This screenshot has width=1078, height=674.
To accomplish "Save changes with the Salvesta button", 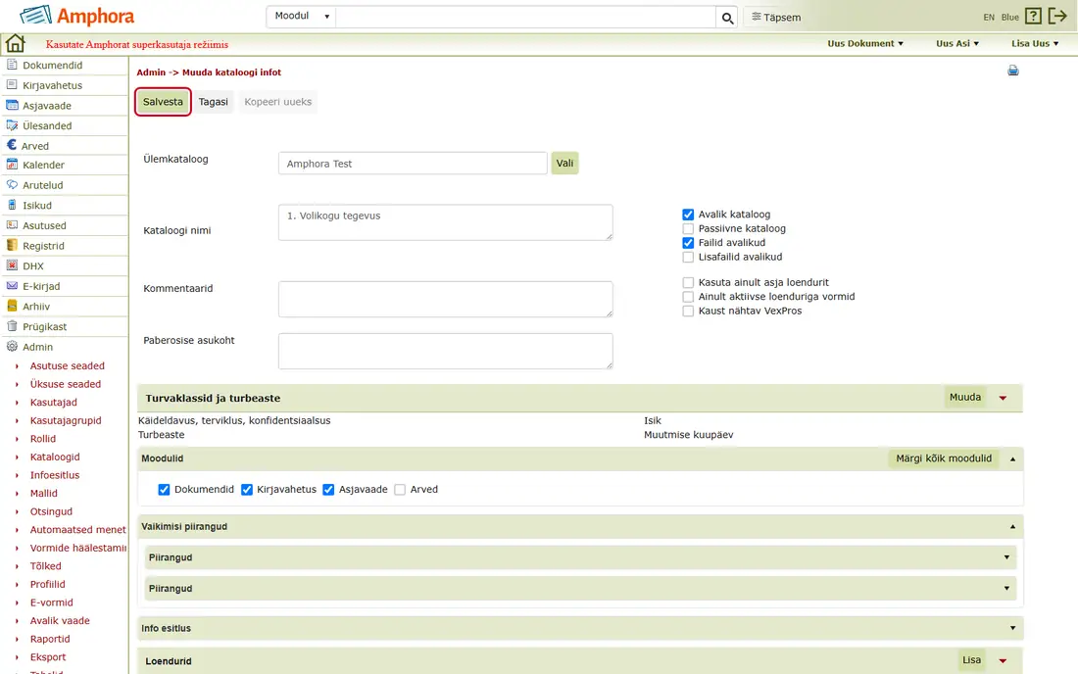I will 163,102.
